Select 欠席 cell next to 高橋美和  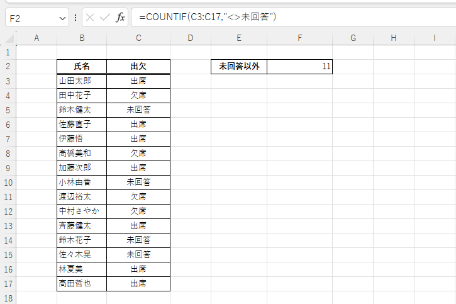(138, 154)
